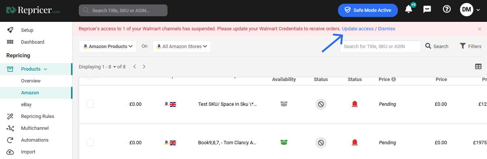
Task: Open the chat messages icon
Action: click(427, 10)
